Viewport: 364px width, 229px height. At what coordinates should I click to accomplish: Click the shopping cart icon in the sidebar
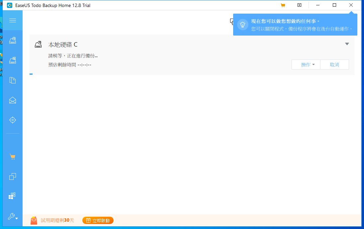(13, 157)
